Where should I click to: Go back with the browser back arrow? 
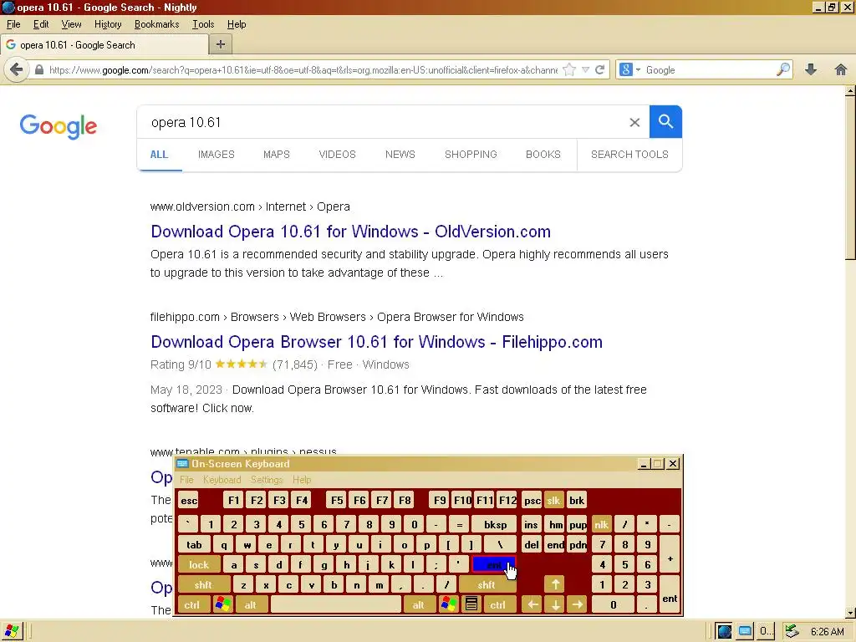point(17,70)
